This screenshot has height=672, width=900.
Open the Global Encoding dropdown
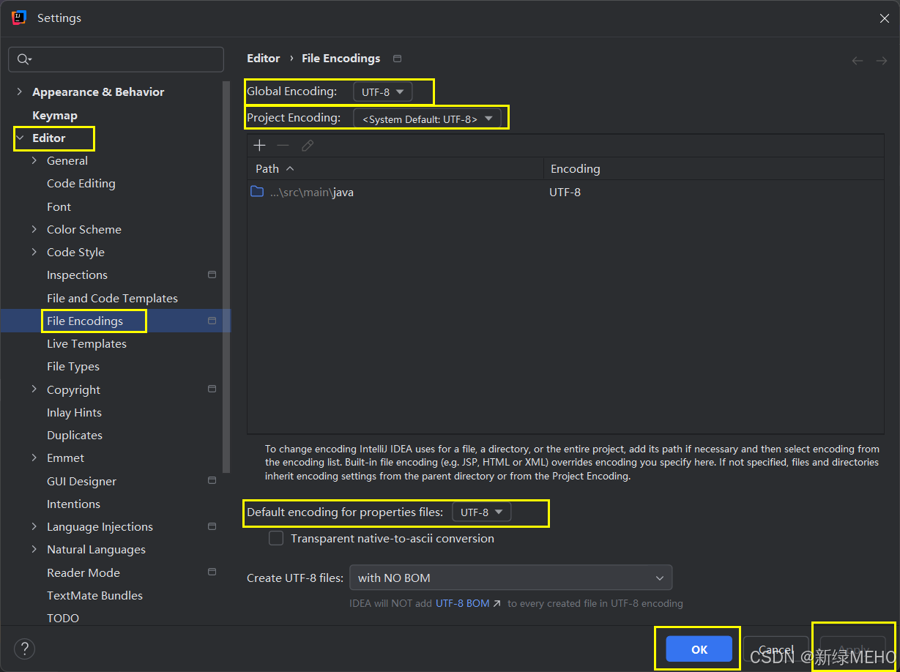coord(382,92)
